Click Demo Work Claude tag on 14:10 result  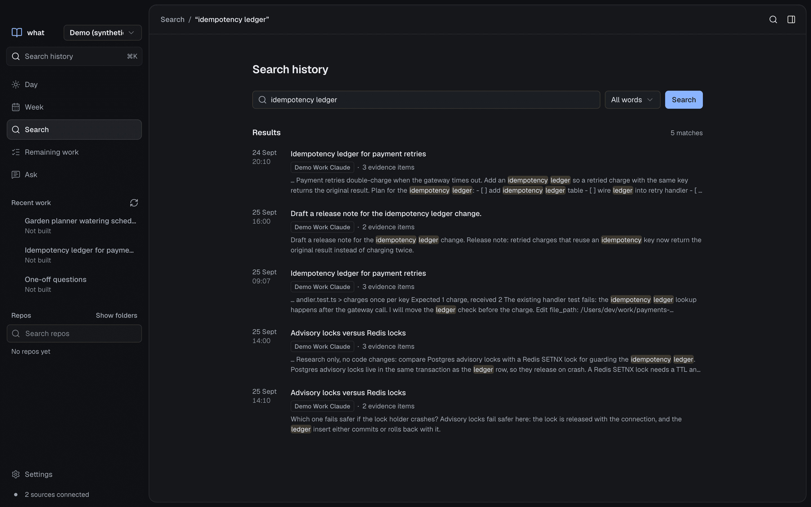coord(322,406)
